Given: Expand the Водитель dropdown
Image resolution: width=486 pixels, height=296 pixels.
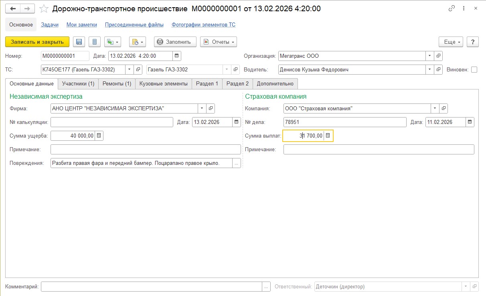Looking at the screenshot, I should 429,69.
